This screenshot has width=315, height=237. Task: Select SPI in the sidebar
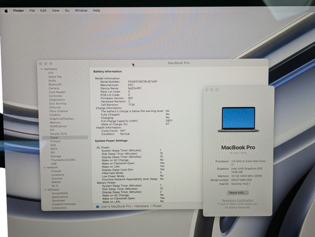tap(53, 153)
